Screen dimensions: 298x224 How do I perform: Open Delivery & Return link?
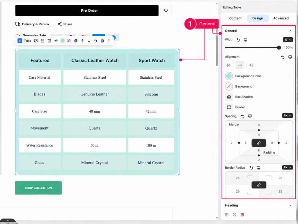[32, 24]
